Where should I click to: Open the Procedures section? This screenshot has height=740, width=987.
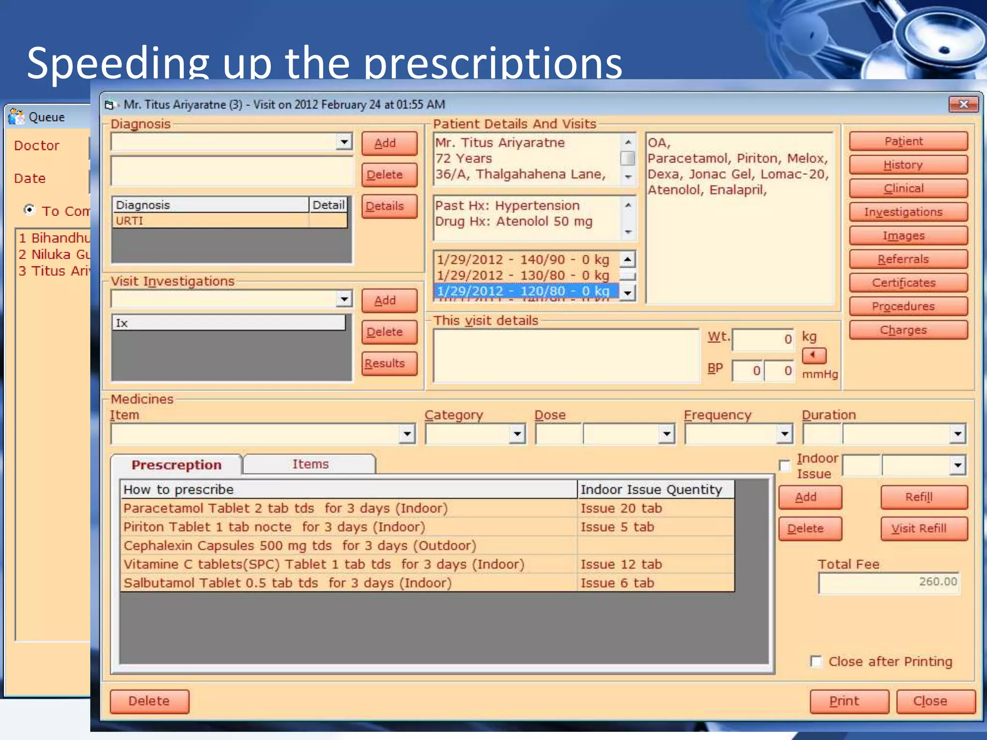pos(908,306)
